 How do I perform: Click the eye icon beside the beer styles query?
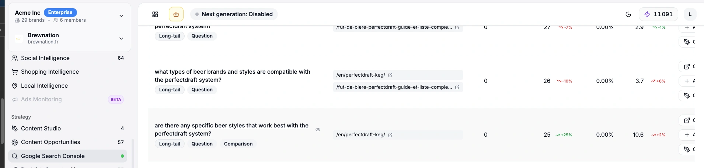pos(318,130)
